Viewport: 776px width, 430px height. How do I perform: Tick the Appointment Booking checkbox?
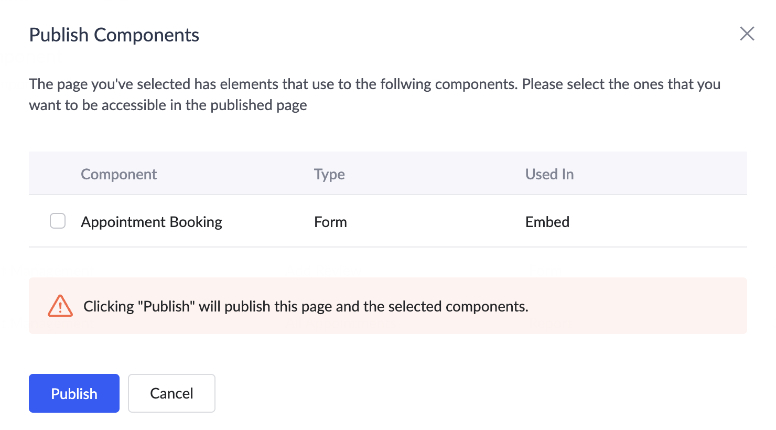click(58, 221)
